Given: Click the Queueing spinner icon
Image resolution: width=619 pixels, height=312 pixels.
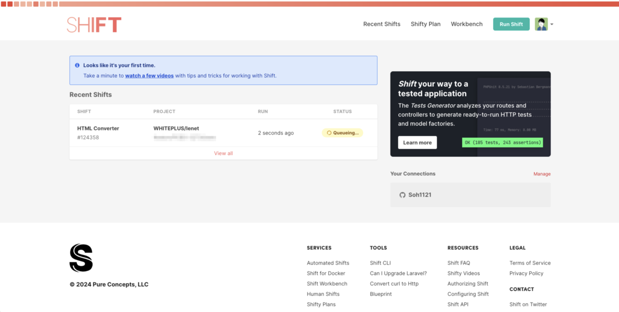Looking at the screenshot, I should [x=329, y=133].
